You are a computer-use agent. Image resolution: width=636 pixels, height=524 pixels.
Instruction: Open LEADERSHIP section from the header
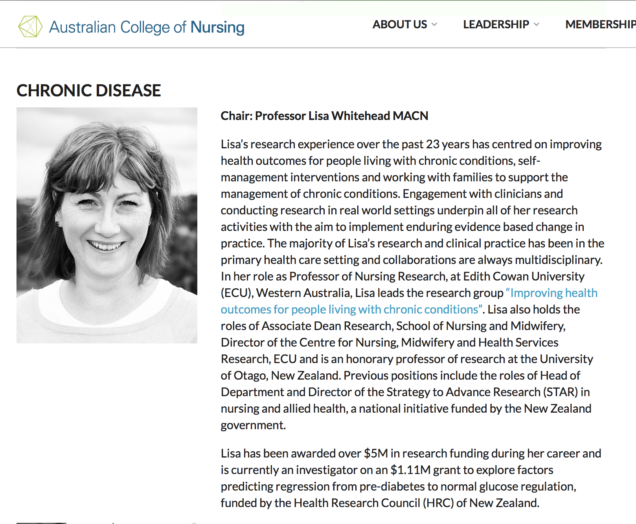[x=496, y=24]
